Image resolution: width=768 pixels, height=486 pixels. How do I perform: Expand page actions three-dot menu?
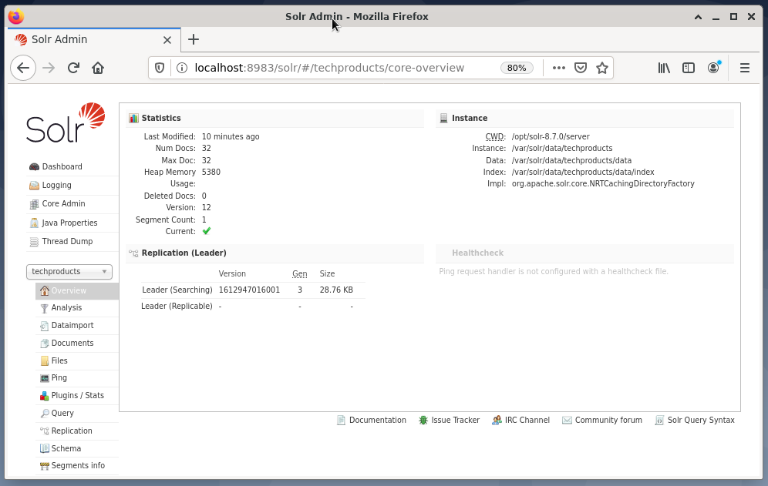[x=559, y=68]
